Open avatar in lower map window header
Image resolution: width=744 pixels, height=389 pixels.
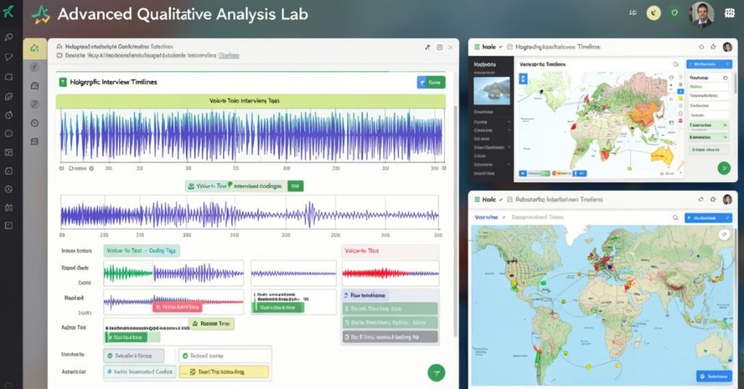point(727,200)
